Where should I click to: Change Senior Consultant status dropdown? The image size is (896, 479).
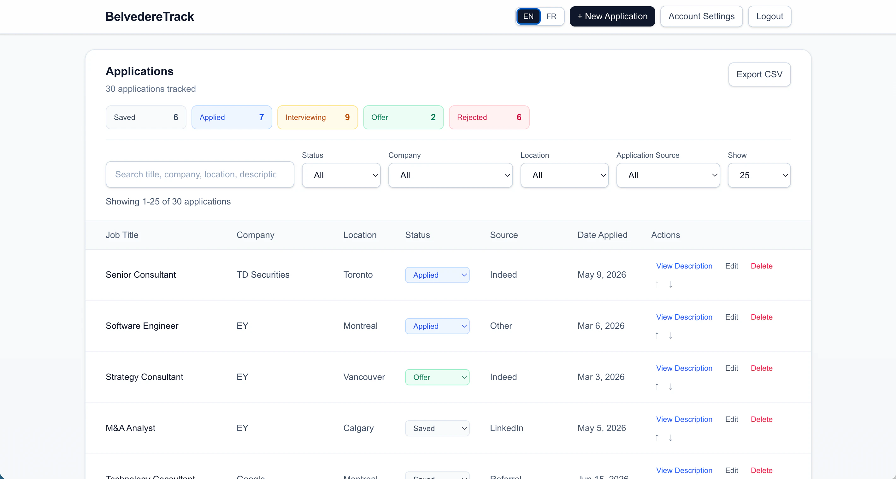coord(437,275)
